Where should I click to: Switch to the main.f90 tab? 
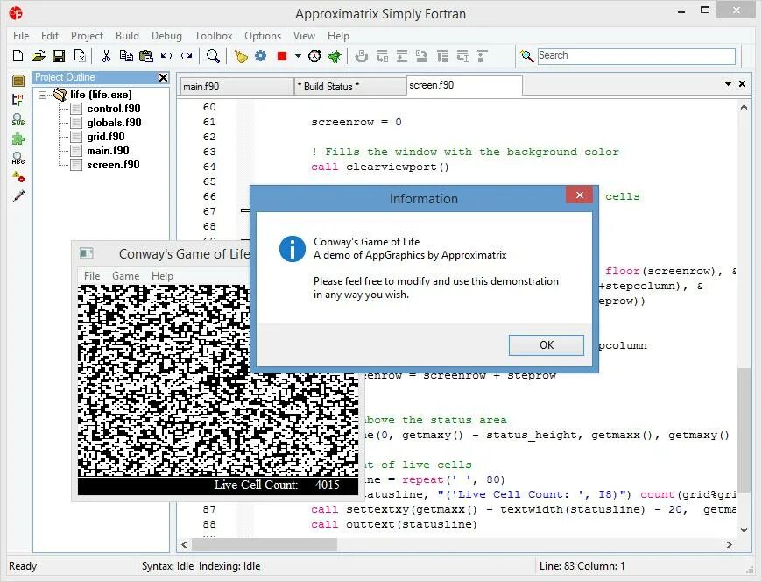coord(236,87)
